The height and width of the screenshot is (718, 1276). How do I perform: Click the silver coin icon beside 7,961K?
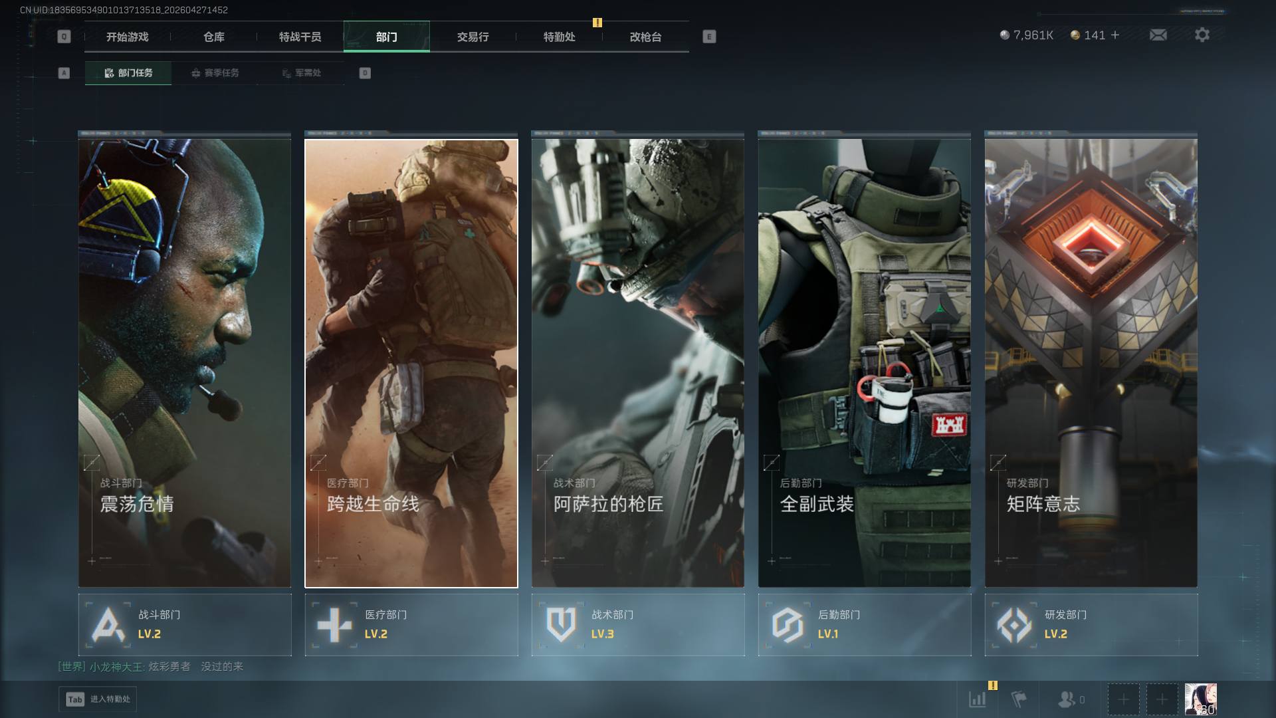coord(1005,35)
